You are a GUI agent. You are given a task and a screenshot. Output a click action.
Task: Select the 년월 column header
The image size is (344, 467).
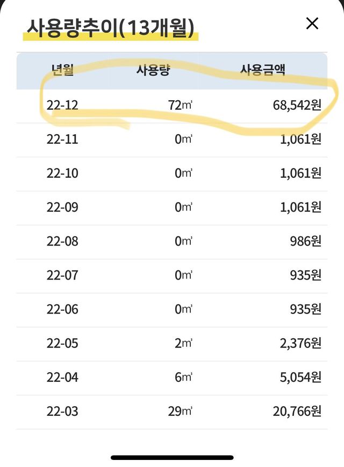[62, 70]
